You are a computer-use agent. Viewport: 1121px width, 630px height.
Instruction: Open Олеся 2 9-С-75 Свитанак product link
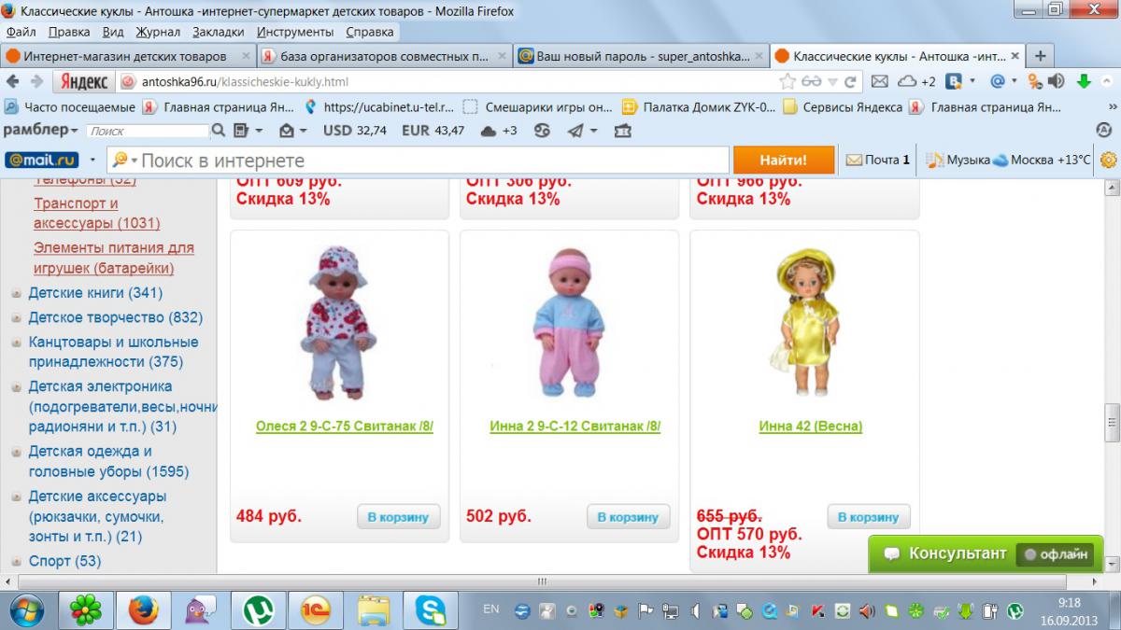click(x=345, y=427)
